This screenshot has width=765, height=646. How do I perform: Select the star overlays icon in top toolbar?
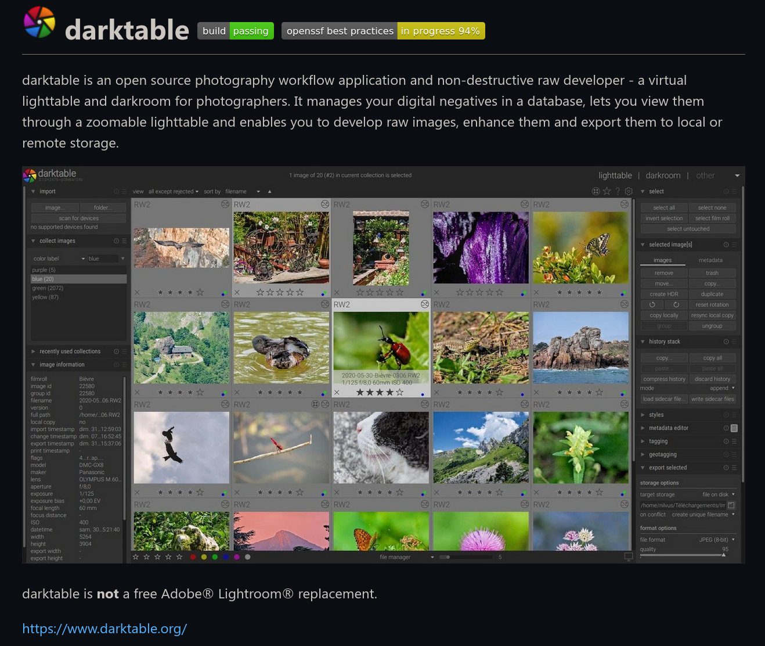pyautogui.click(x=607, y=191)
